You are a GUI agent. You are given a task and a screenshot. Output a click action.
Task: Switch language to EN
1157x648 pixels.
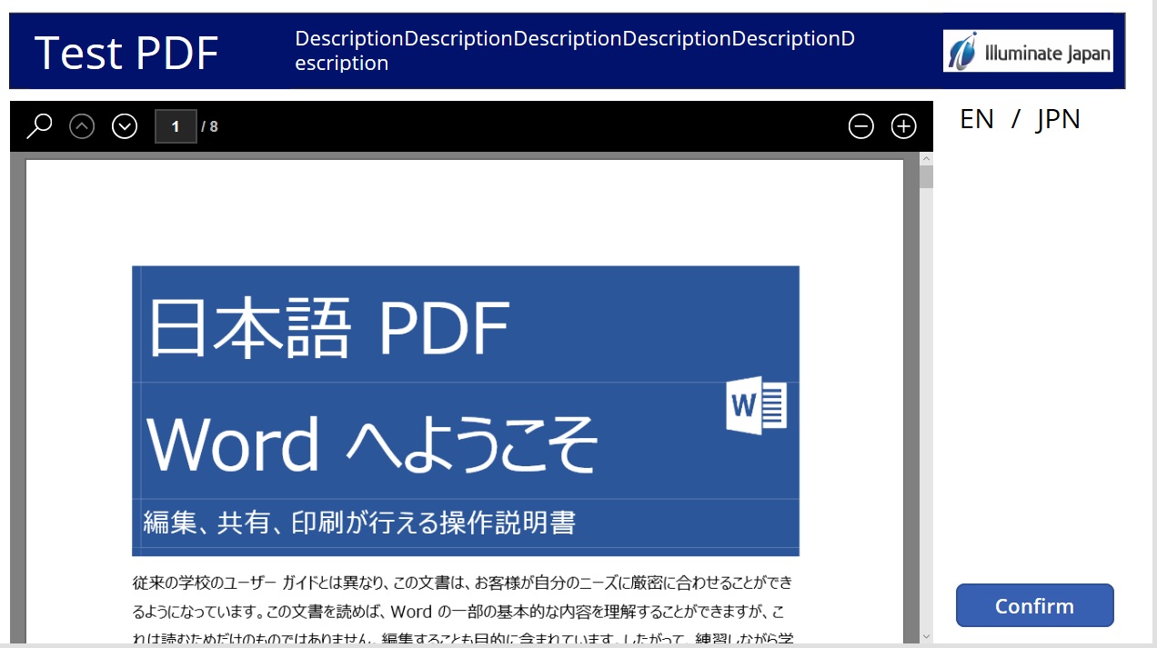click(977, 119)
